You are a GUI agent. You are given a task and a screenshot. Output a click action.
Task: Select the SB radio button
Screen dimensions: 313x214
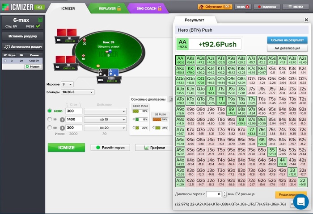[50, 119]
